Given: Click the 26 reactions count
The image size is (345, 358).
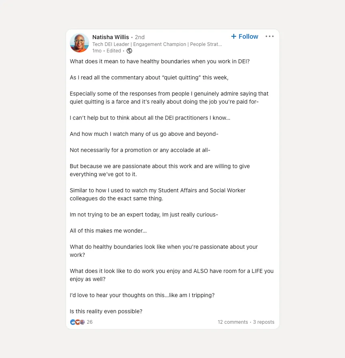Looking at the screenshot, I should [x=89, y=322].
